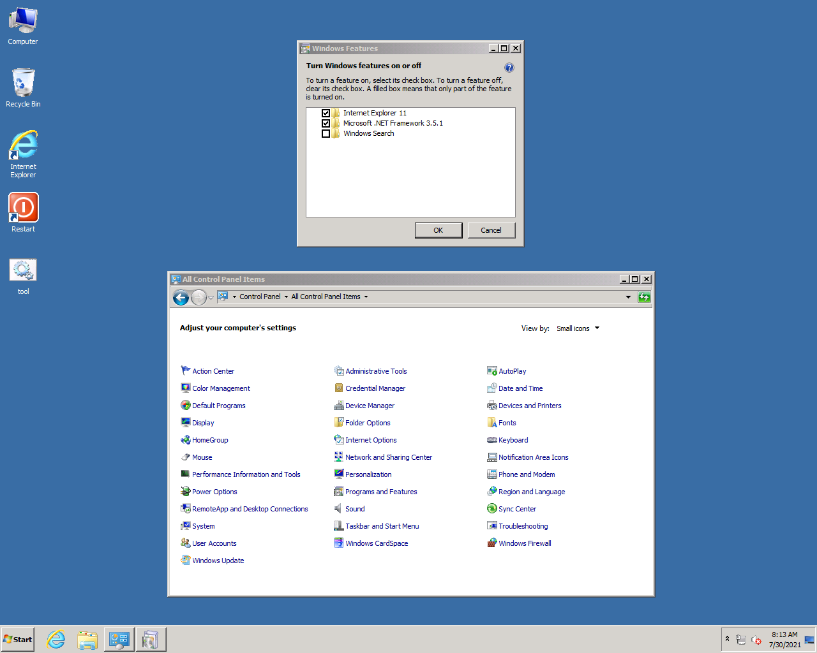Click the help icon in Windows Features
The height and width of the screenshot is (653, 817).
coord(509,68)
